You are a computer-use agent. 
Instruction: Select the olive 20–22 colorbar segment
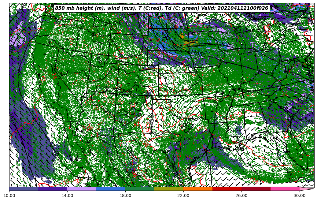[x=169, y=189]
